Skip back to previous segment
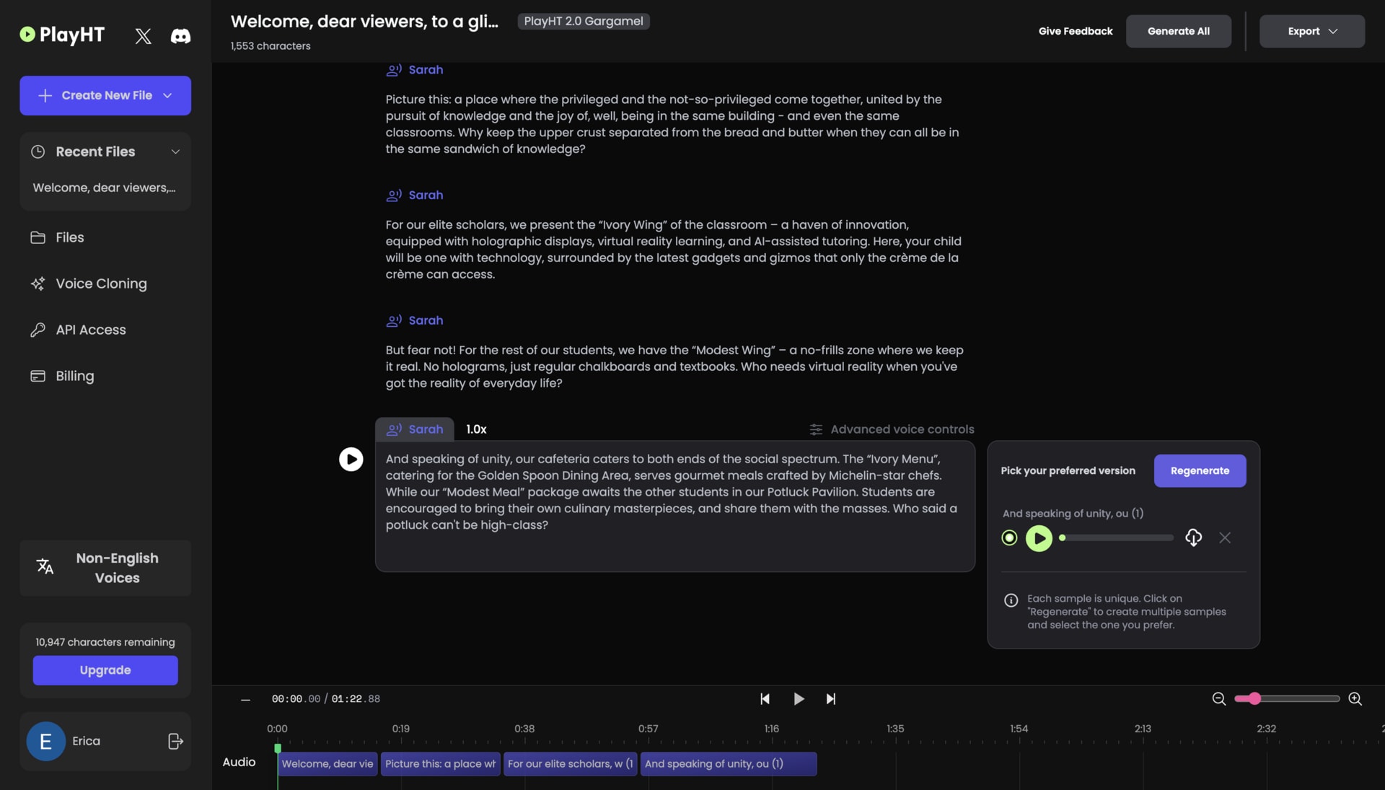This screenshot has width=1385, height=790. 765,698
